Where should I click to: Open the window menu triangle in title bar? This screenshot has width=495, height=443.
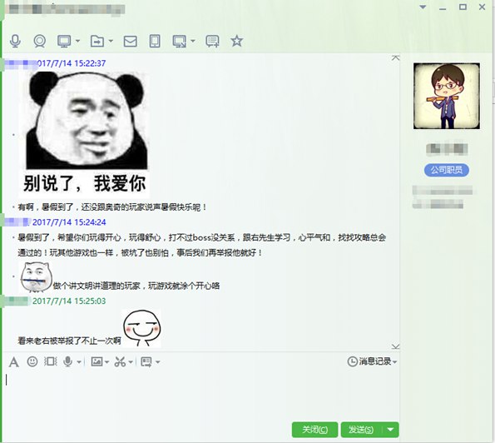pyautogui.click(x=423, y=7)
